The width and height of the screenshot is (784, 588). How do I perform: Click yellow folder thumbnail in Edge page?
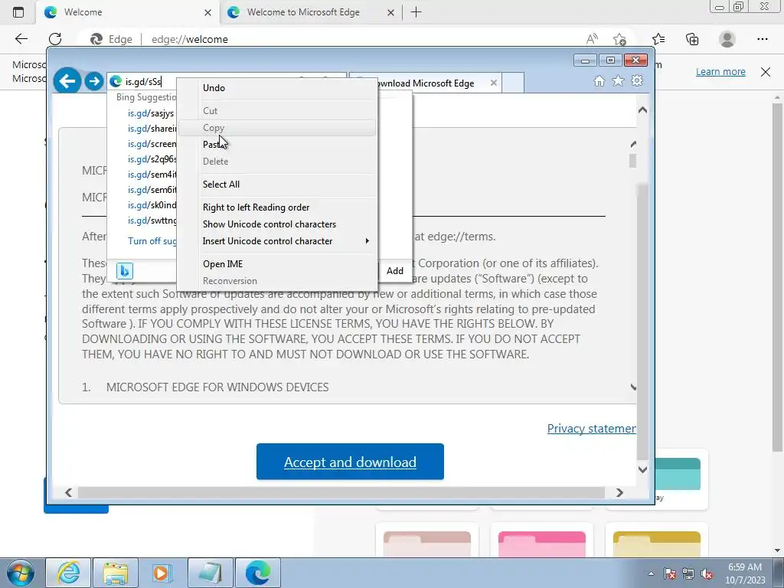pyautogui.click(x=656, y=544)
